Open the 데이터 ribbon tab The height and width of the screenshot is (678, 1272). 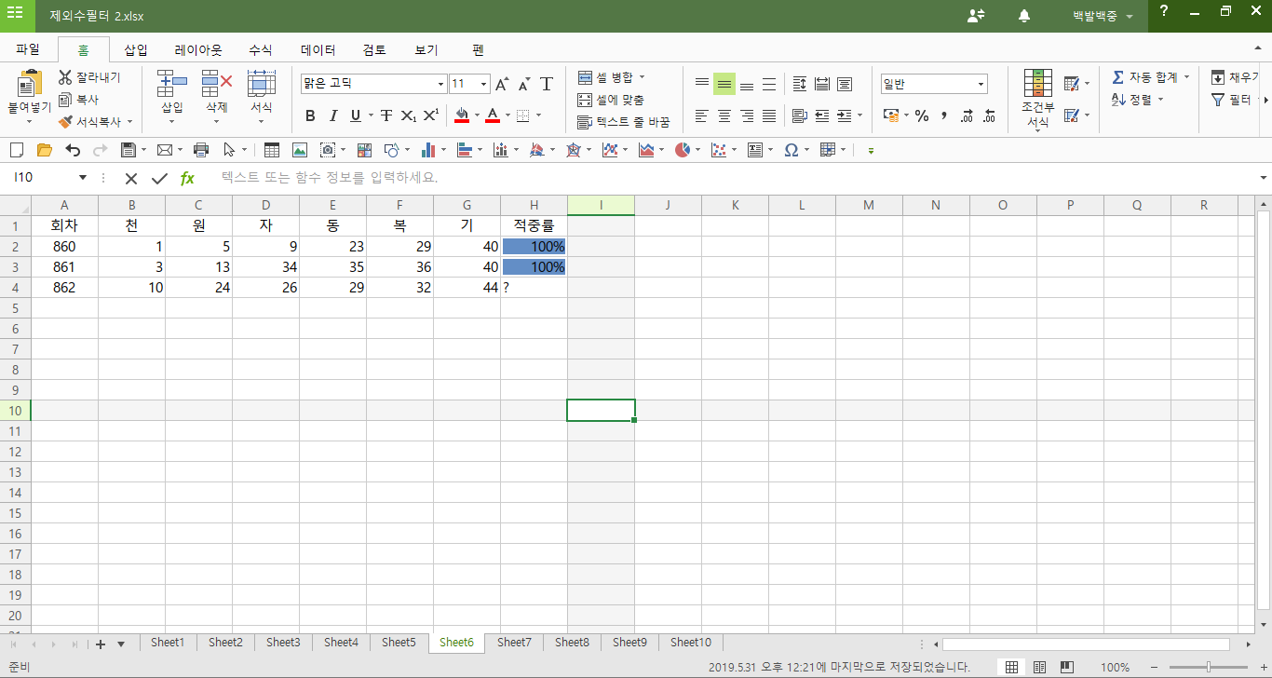[318, 50]
